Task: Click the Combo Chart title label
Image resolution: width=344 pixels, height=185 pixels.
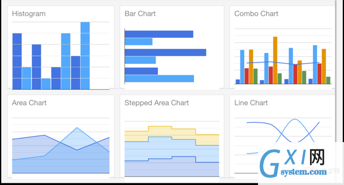Action: [x=256, y=14]
